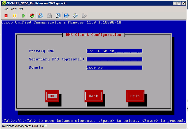This screenshot has width=188, height=129.
Task: Open the File menu
Action: pyautogui.click(x=6, y=9)
